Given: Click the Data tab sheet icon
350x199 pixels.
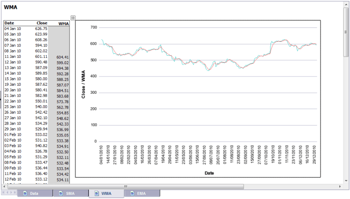Looking at the screenshot, I should pos(25,194).
